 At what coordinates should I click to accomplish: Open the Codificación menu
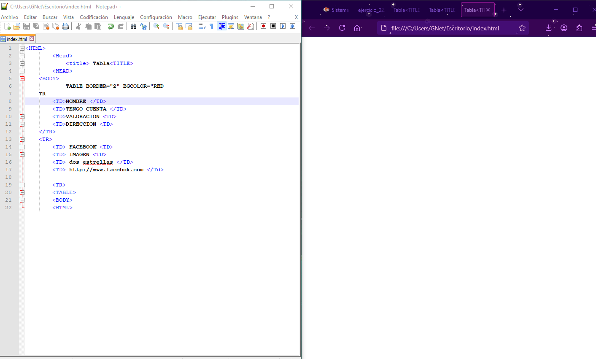94,17
